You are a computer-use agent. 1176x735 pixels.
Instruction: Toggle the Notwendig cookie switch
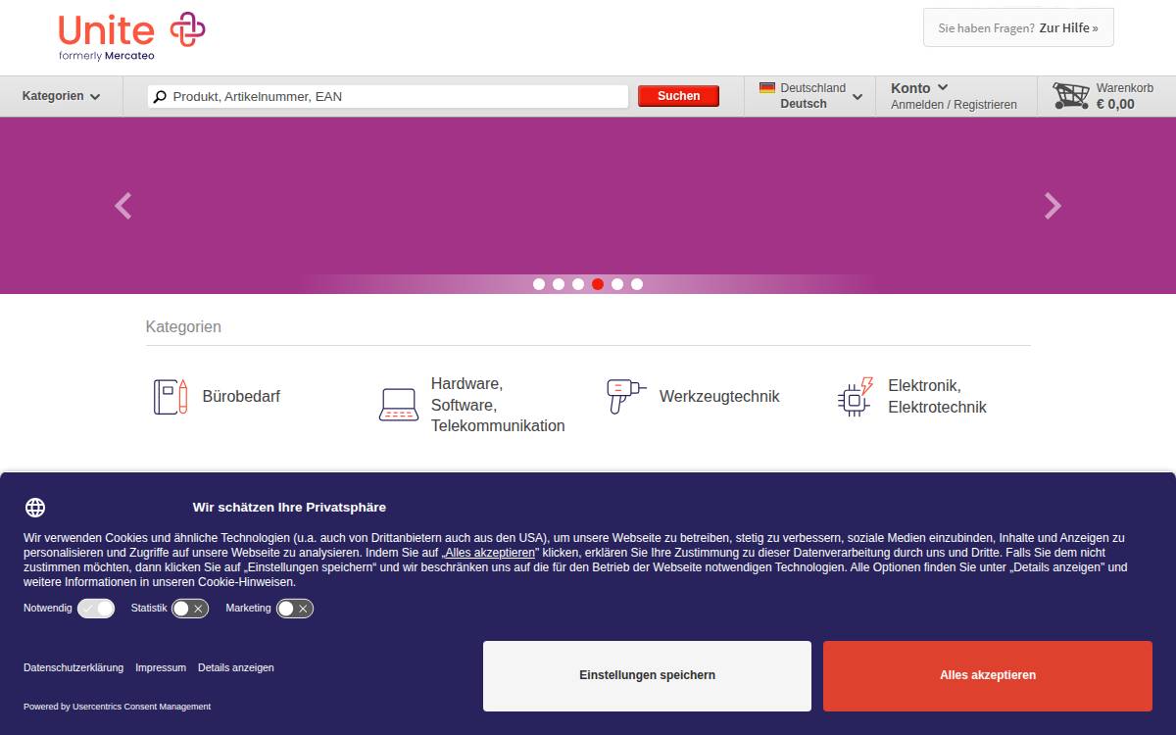tap(96, 609)
